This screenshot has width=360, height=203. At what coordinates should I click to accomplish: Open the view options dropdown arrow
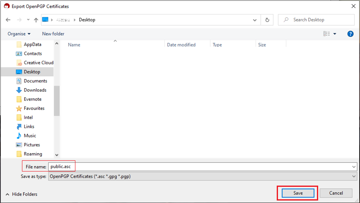tap(335, 34)
